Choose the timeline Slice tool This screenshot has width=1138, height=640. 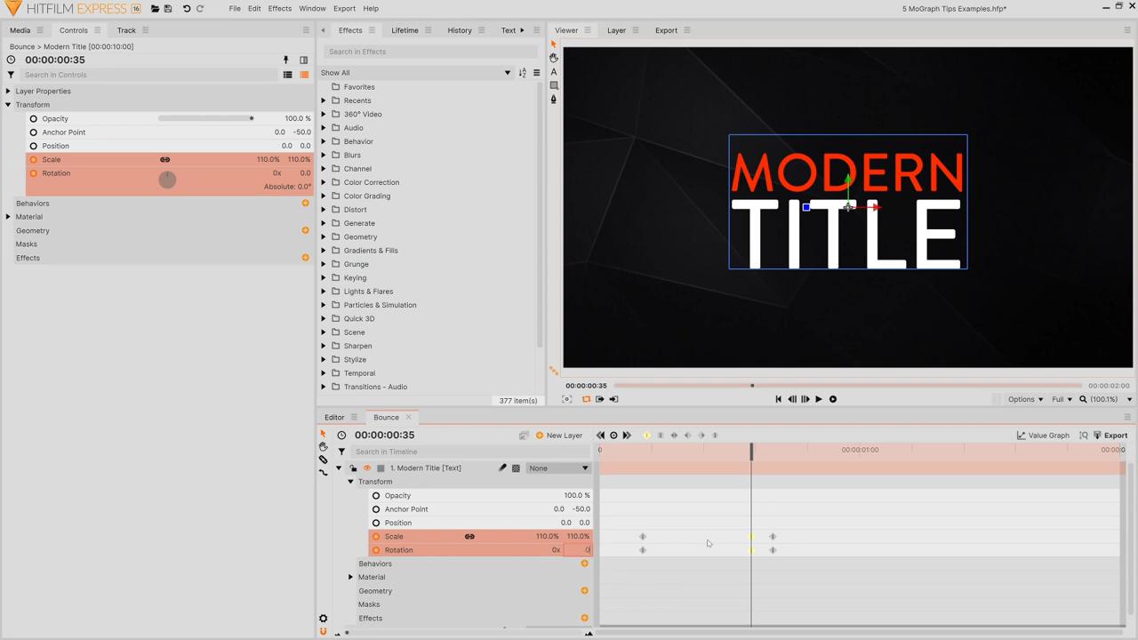coord(324,460)
